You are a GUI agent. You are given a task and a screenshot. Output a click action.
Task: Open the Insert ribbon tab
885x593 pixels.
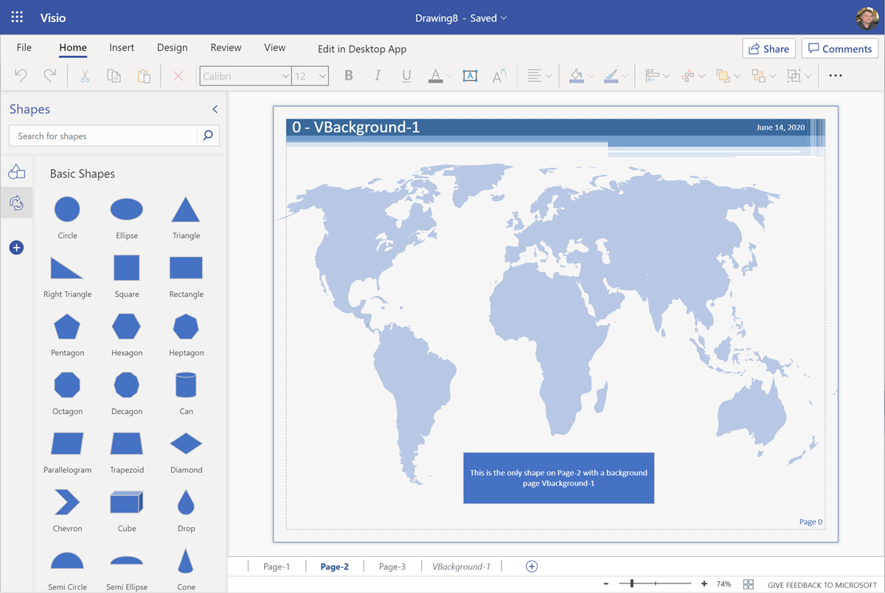pyautogui.click(x=122, y=47)
